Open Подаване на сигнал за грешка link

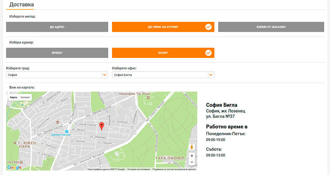pos(174,169)
